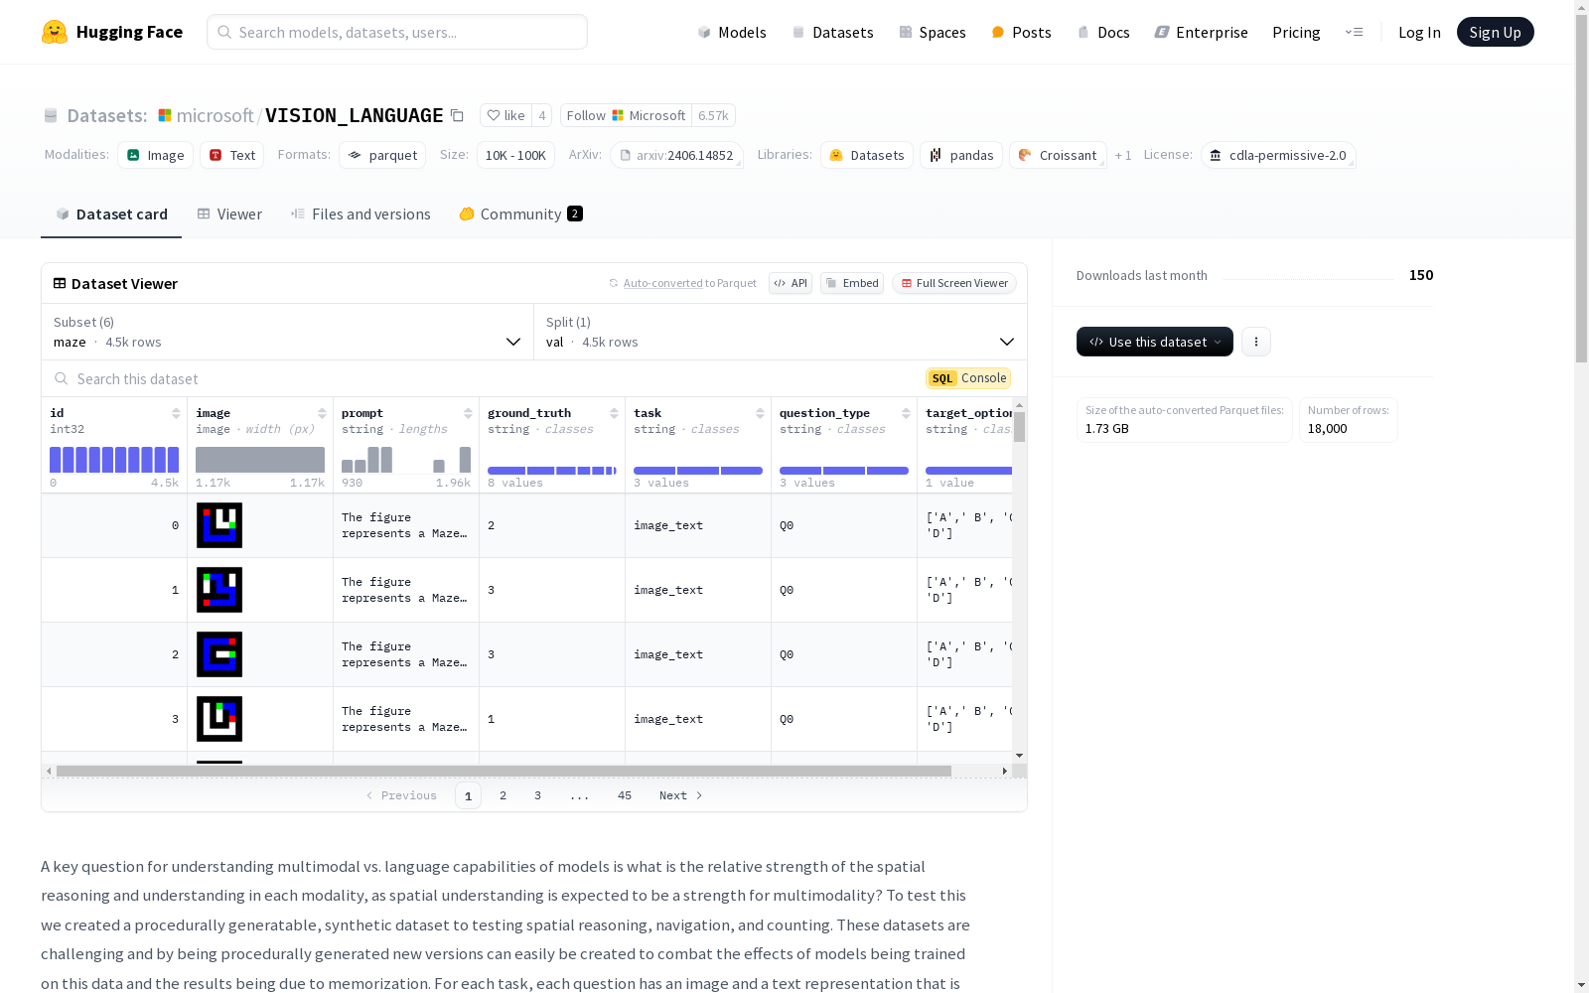
Task: Click the Hugging Face logo icon
Action: point(55,32)
